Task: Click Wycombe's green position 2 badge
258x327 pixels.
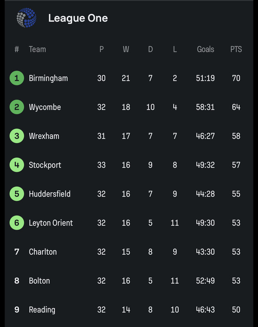Action: coord(17,107)
